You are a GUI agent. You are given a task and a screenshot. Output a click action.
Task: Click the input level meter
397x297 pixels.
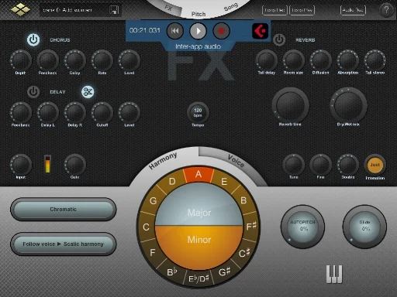[x=47, y=164]
